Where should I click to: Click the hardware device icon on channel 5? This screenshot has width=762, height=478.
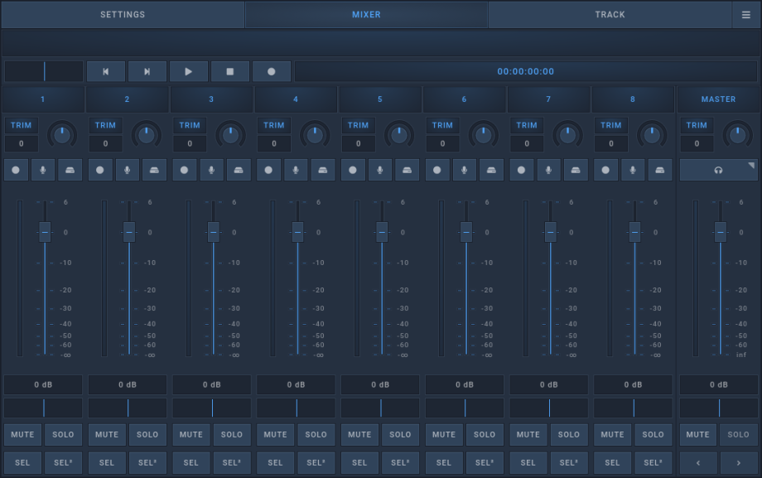click(407, 170)
